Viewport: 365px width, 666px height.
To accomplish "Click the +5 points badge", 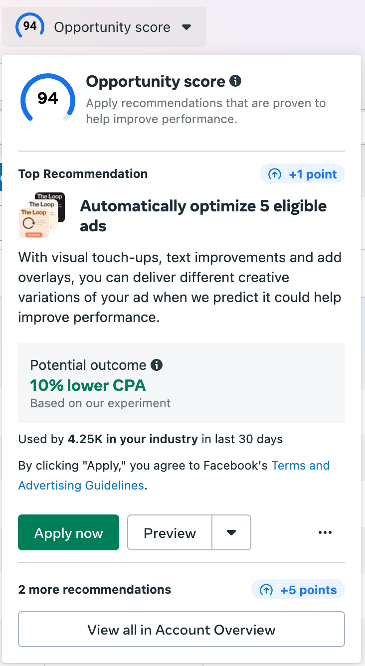I will 298,590.
